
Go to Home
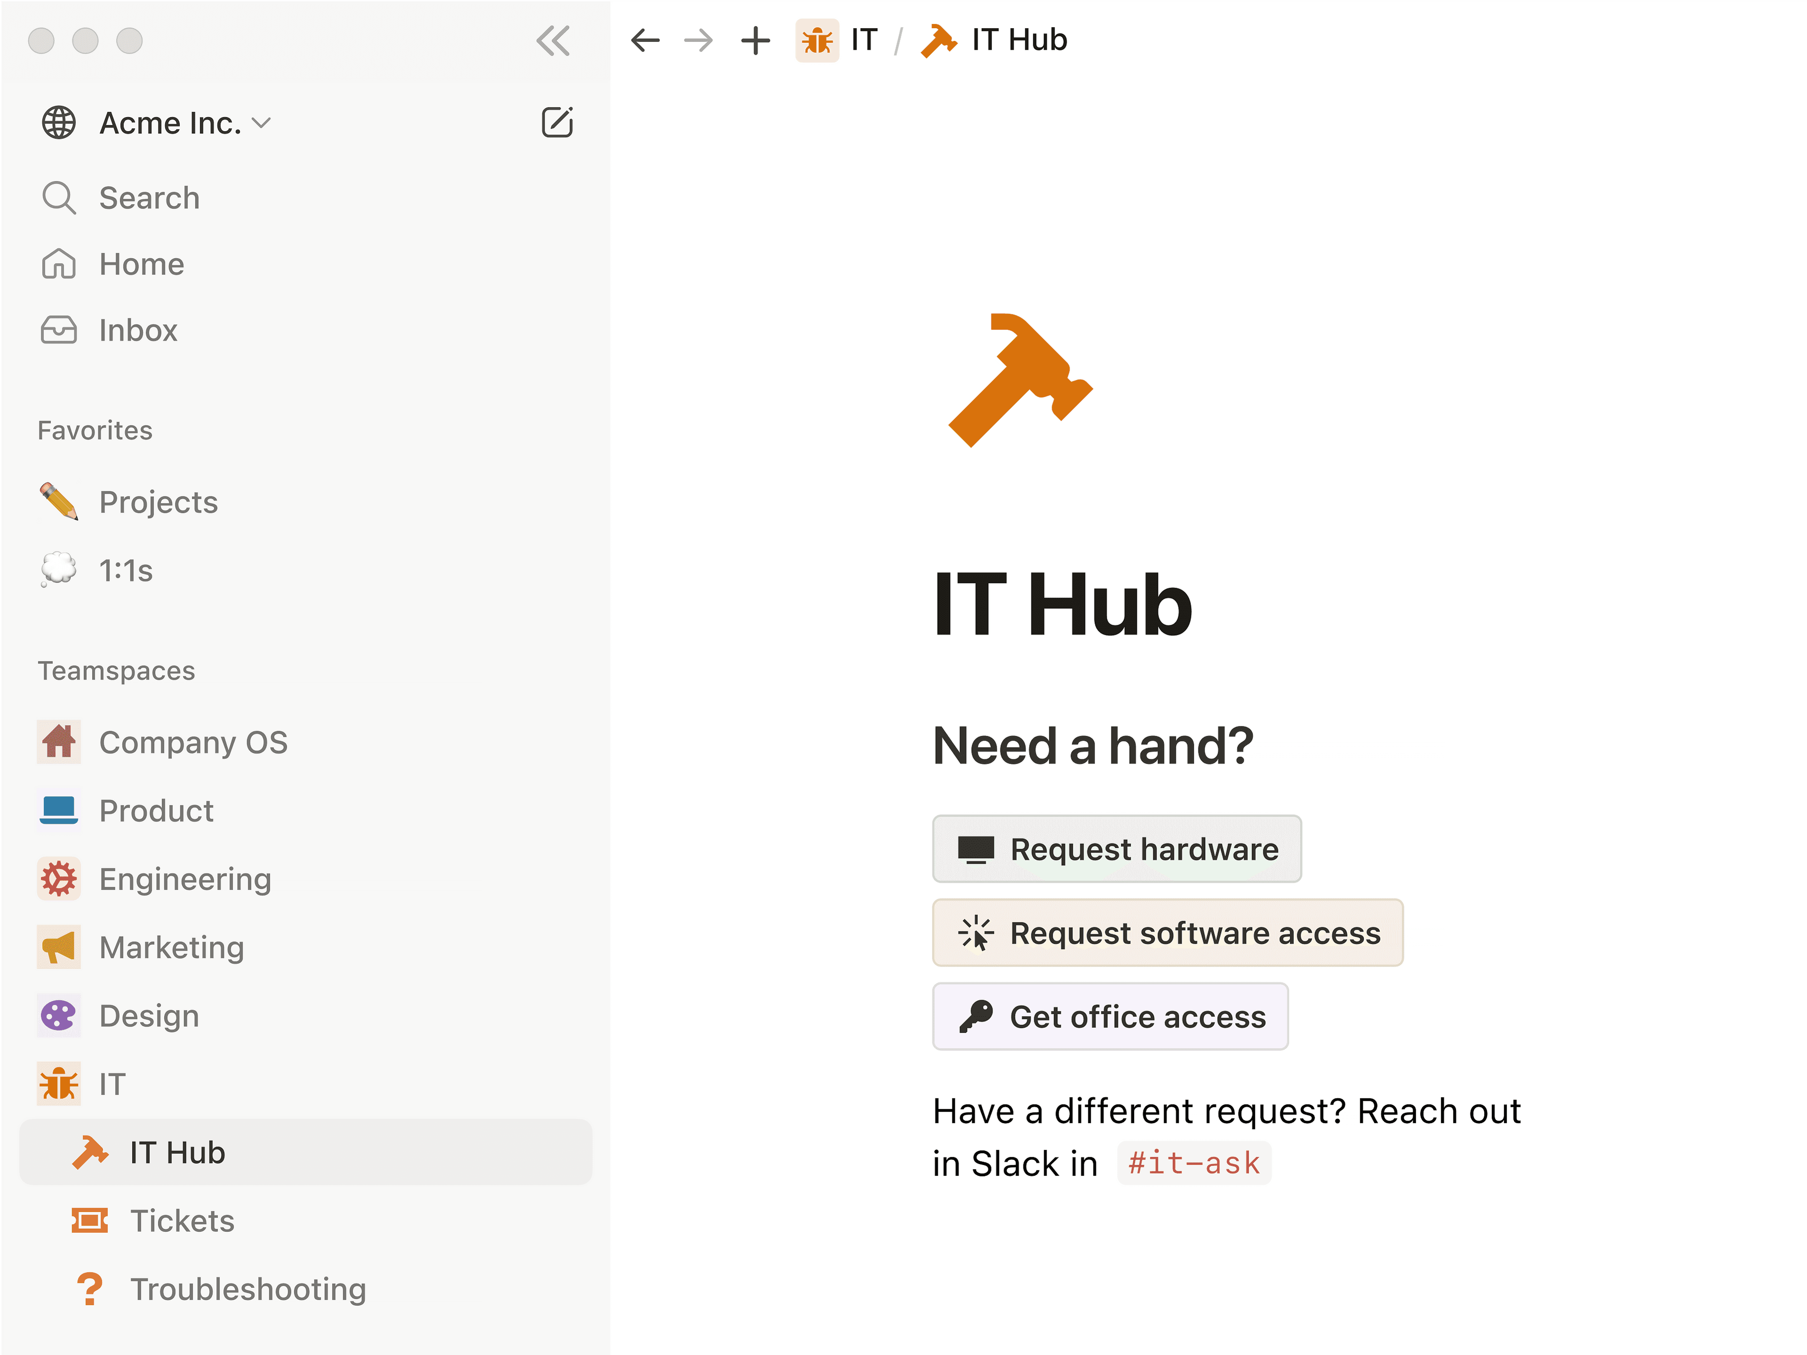(141, 263)
